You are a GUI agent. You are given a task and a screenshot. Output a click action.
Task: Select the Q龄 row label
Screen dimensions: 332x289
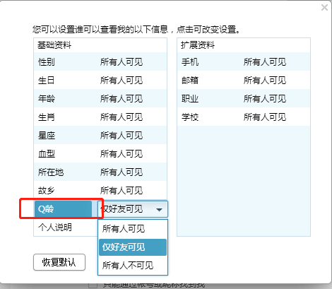pyautogui.click(x=63, y=209)
